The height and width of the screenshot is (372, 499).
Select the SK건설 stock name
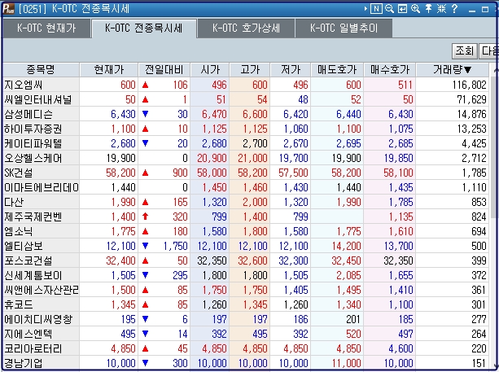point(18,173)
